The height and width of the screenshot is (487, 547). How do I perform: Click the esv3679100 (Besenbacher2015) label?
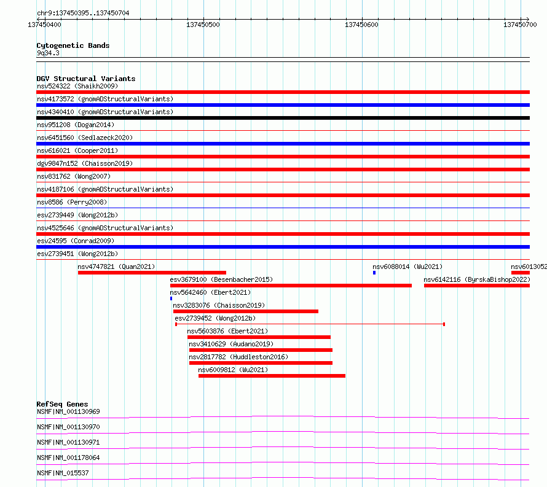click(x=221, y=279)
